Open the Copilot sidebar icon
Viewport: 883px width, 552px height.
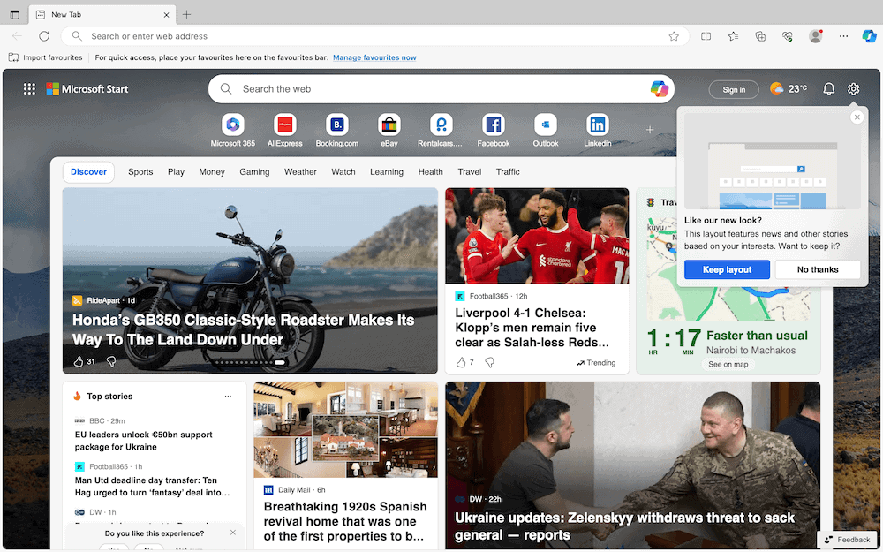869,36
